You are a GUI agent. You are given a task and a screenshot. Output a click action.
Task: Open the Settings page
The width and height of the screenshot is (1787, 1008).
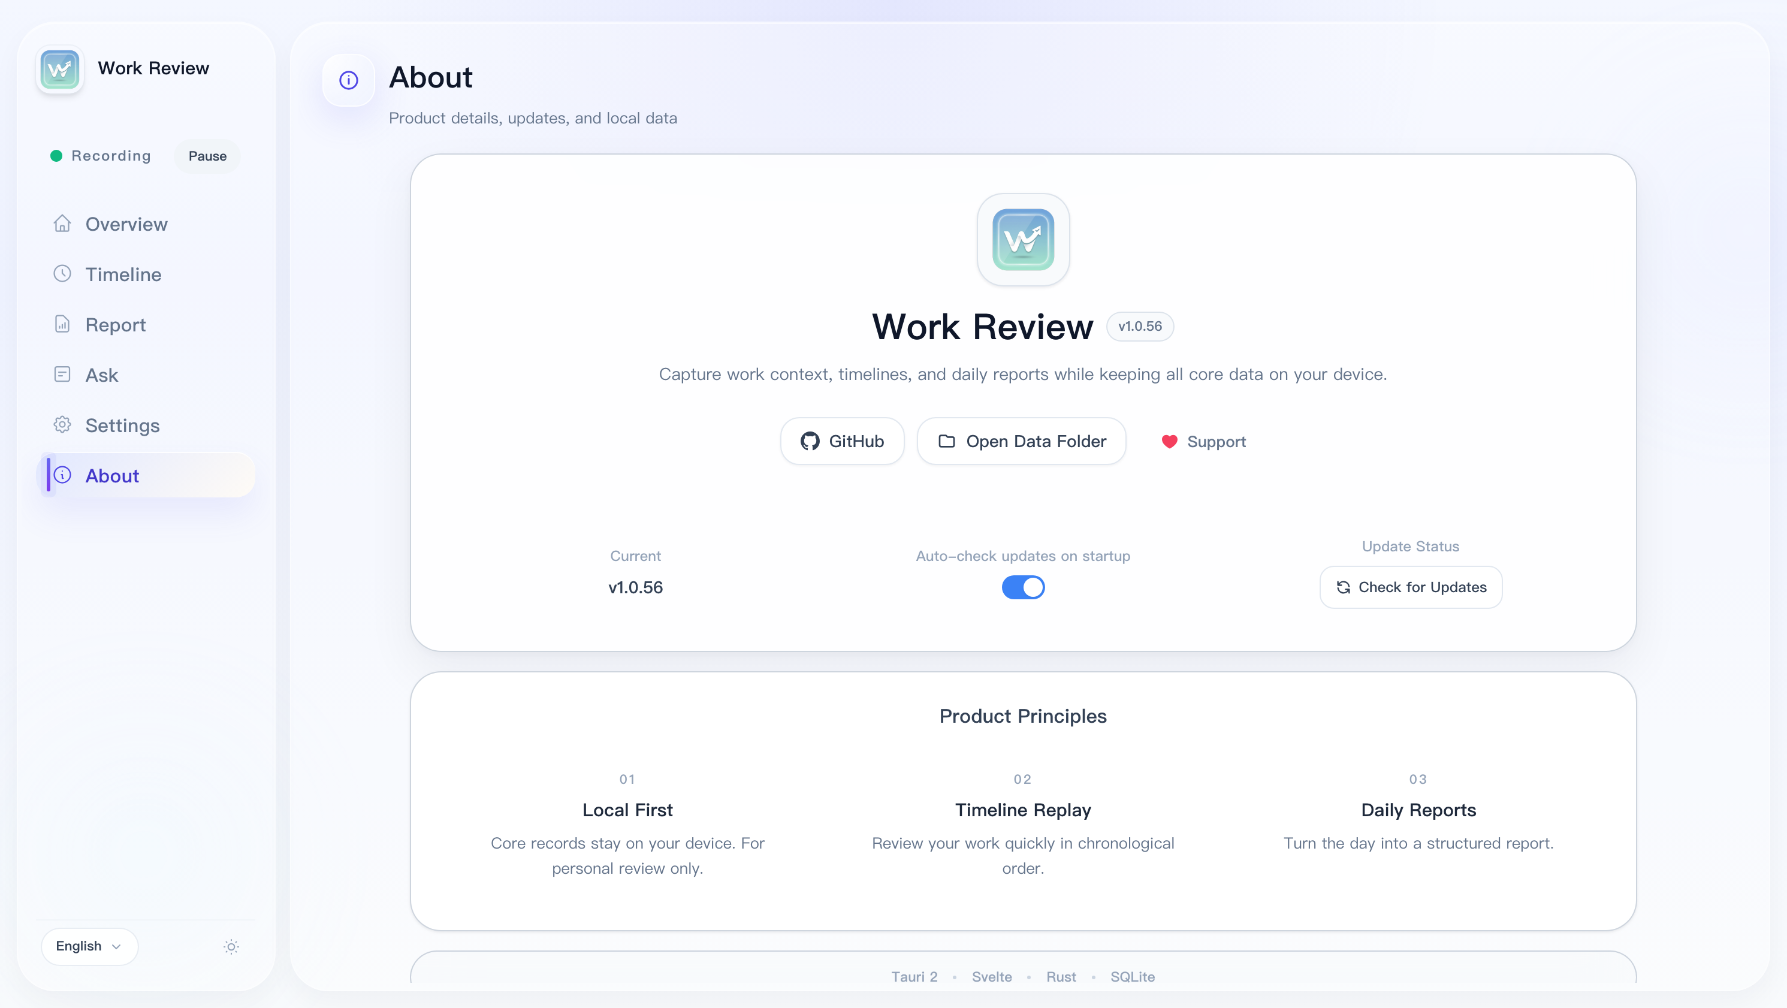[146, 425]
